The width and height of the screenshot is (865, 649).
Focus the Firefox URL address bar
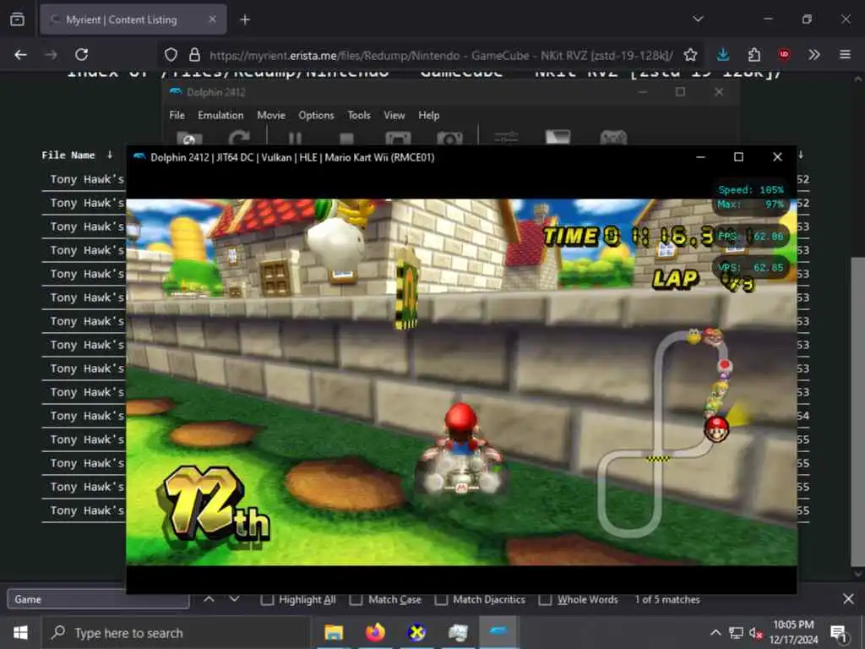441,55
